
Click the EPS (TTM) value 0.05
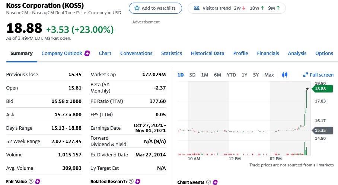160,114
